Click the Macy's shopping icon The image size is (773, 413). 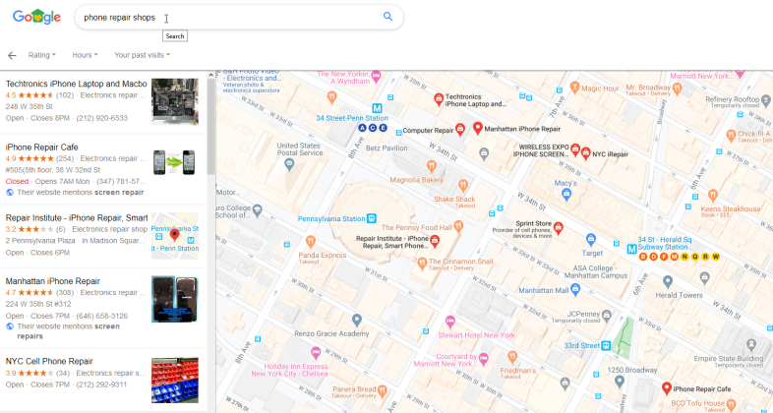coord(566,195)
